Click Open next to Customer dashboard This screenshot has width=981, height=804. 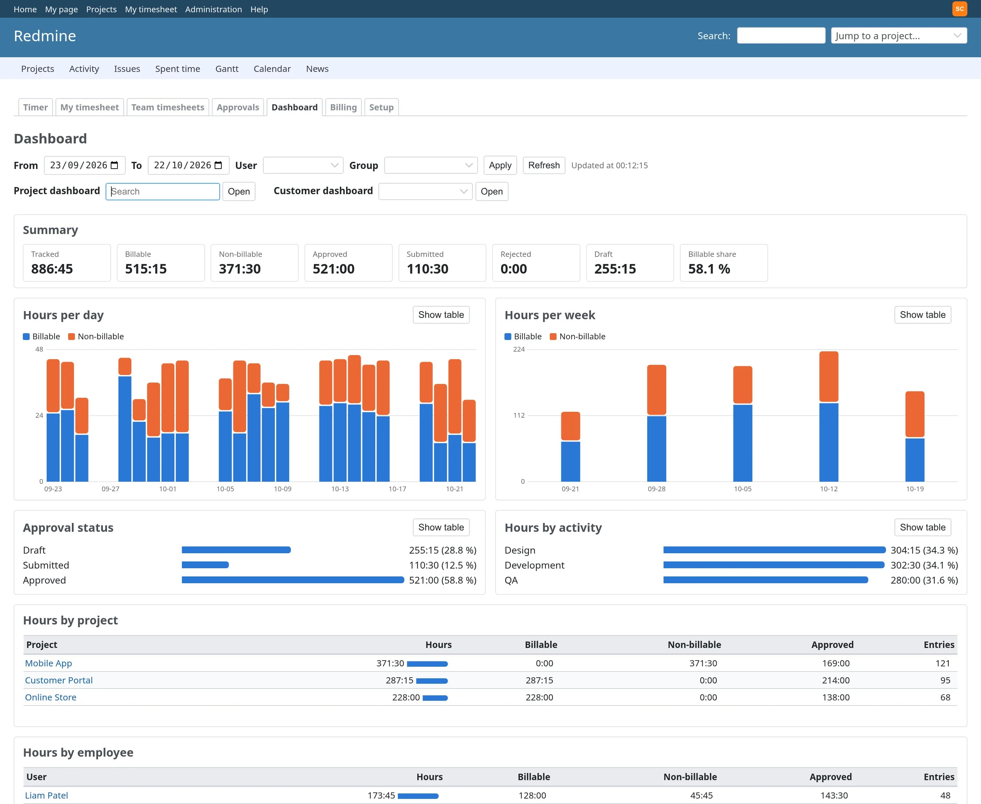pyautogui.click(x=492, y=191)
